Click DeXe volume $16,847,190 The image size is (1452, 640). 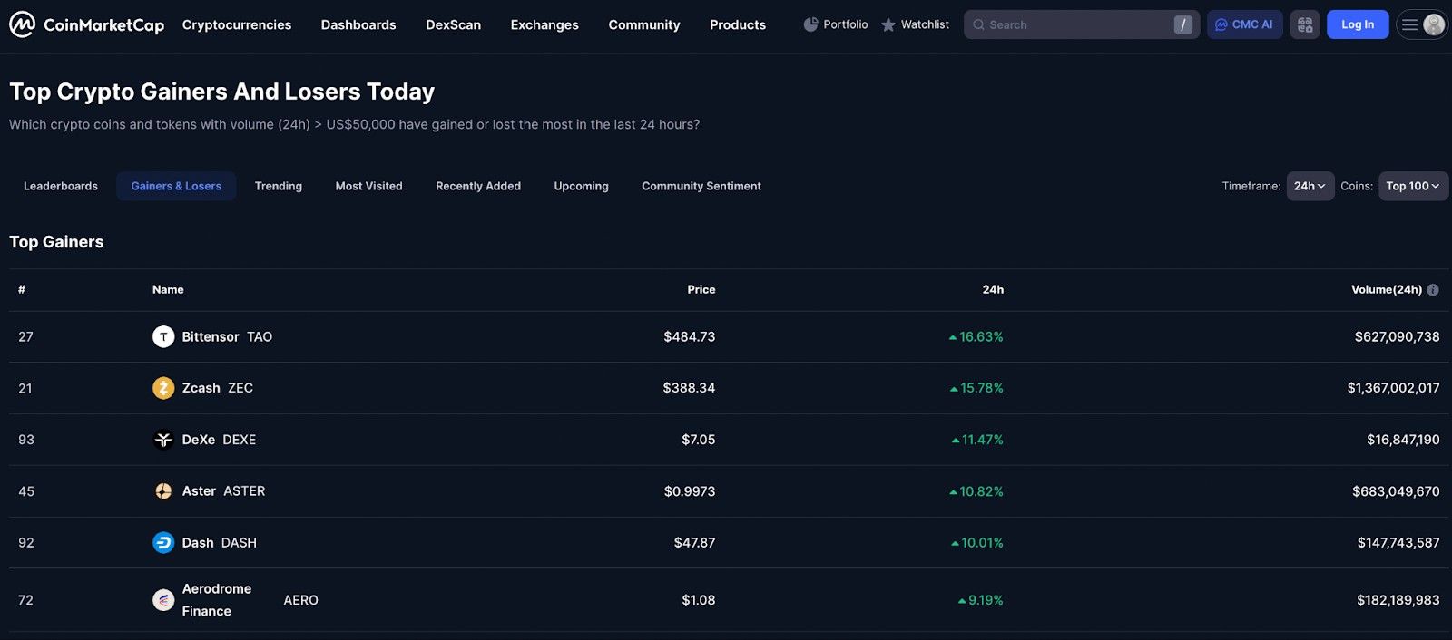tap(1403, 440)
